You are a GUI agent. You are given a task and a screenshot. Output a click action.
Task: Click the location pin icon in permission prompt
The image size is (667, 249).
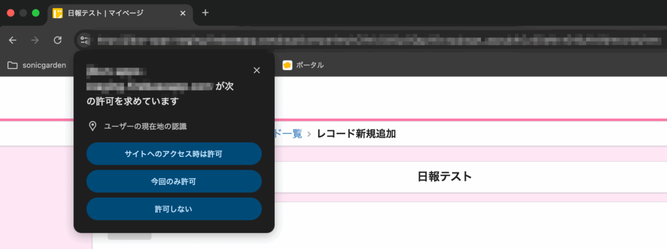pos(93,126)
